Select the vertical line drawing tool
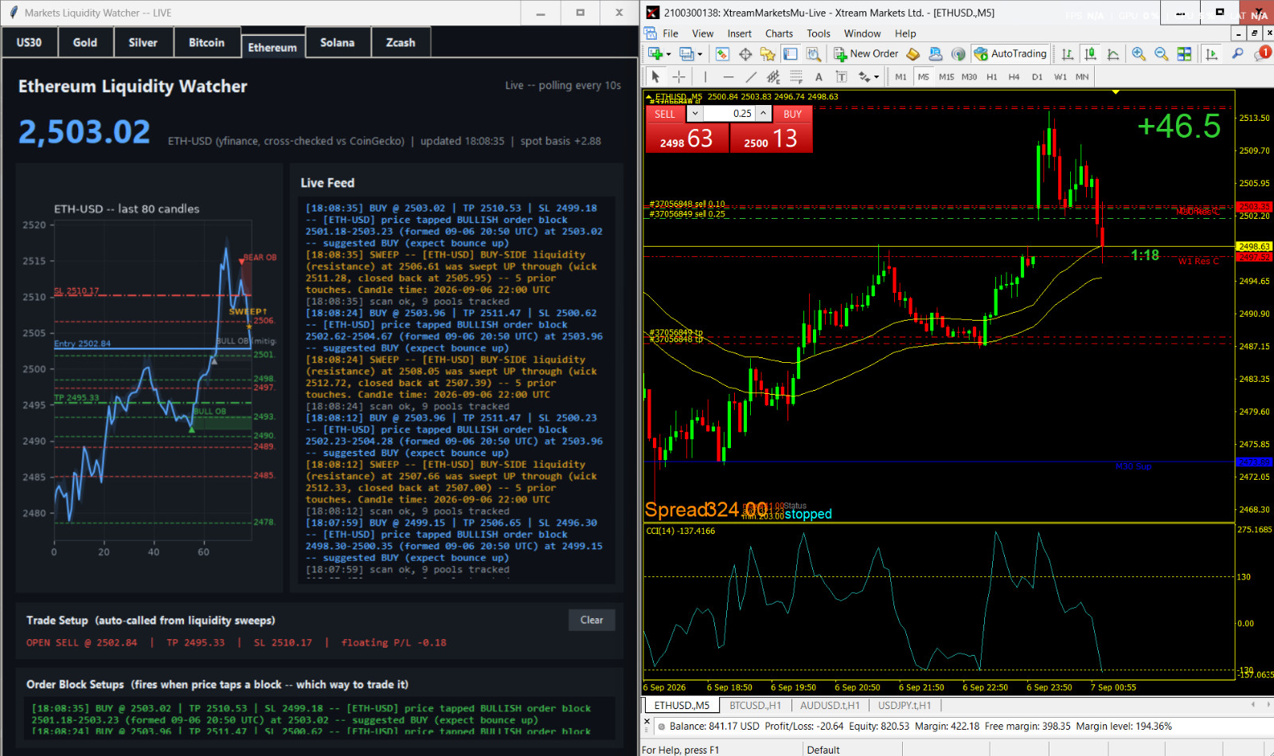The image size is (1274, 756). [x=705, y=77]
